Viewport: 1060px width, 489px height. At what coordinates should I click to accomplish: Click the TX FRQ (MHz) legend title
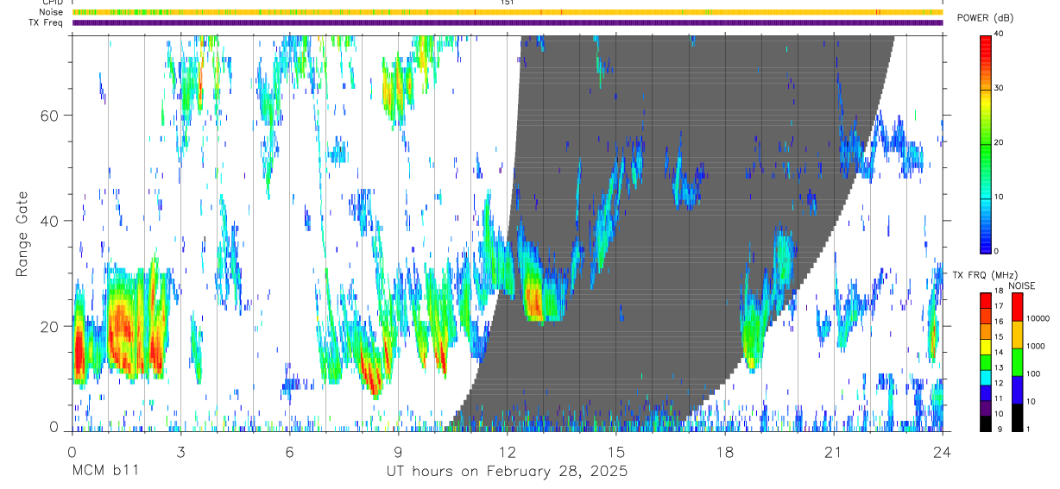pos(985,275)
